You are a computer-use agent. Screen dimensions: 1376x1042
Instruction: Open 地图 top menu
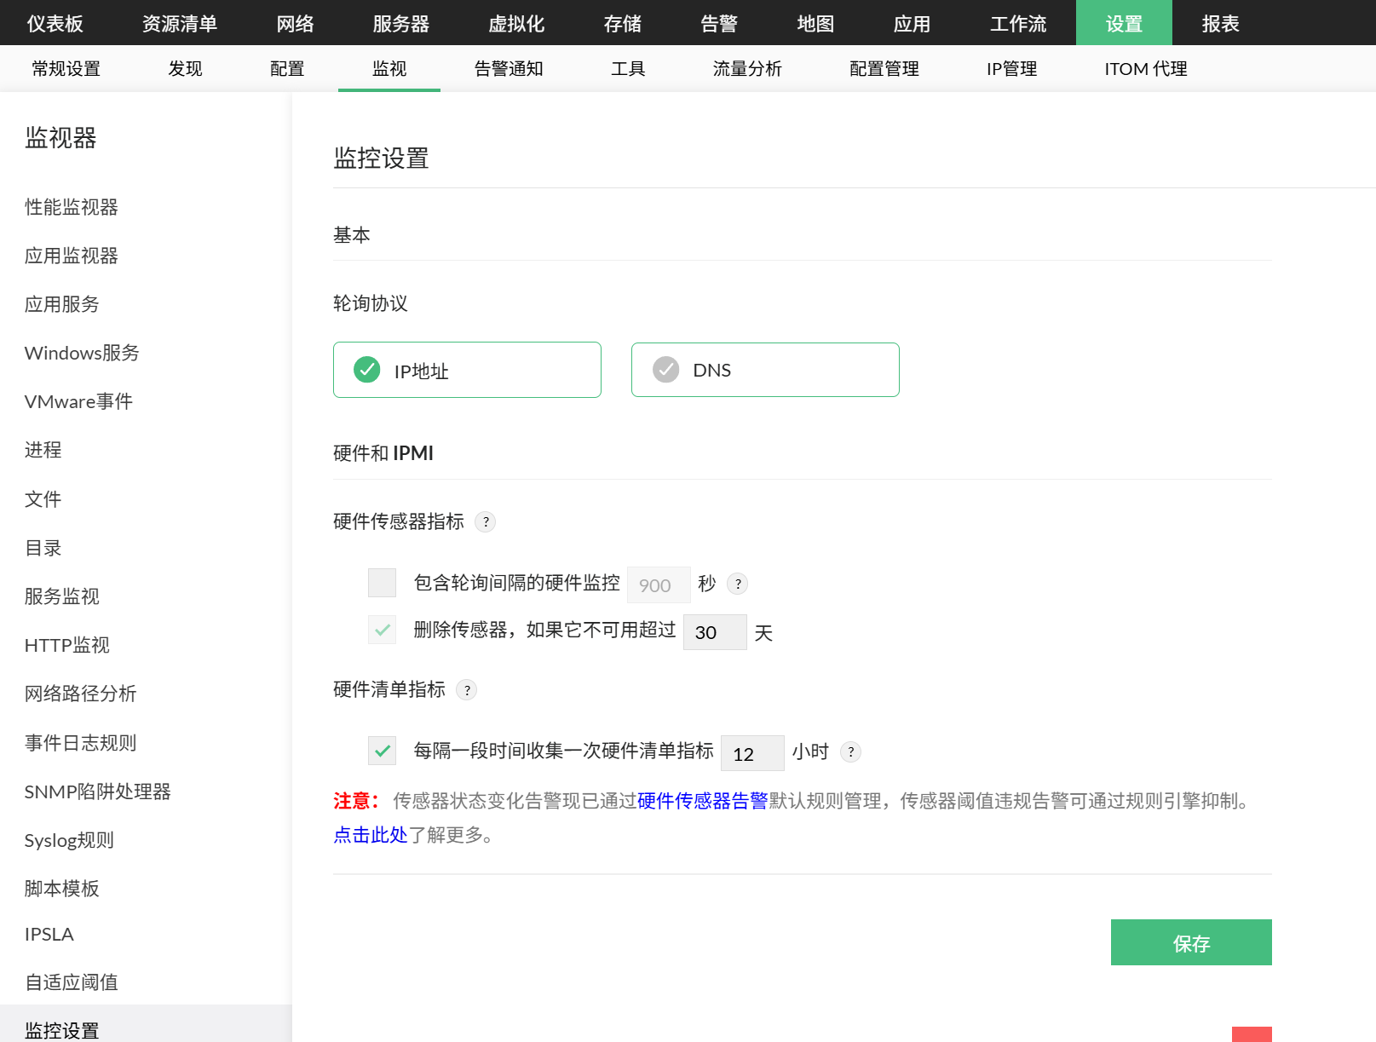[815, 23]
